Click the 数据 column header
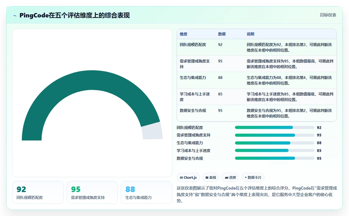The width and height of the screenshot is (349, 216). click(222, 34)
